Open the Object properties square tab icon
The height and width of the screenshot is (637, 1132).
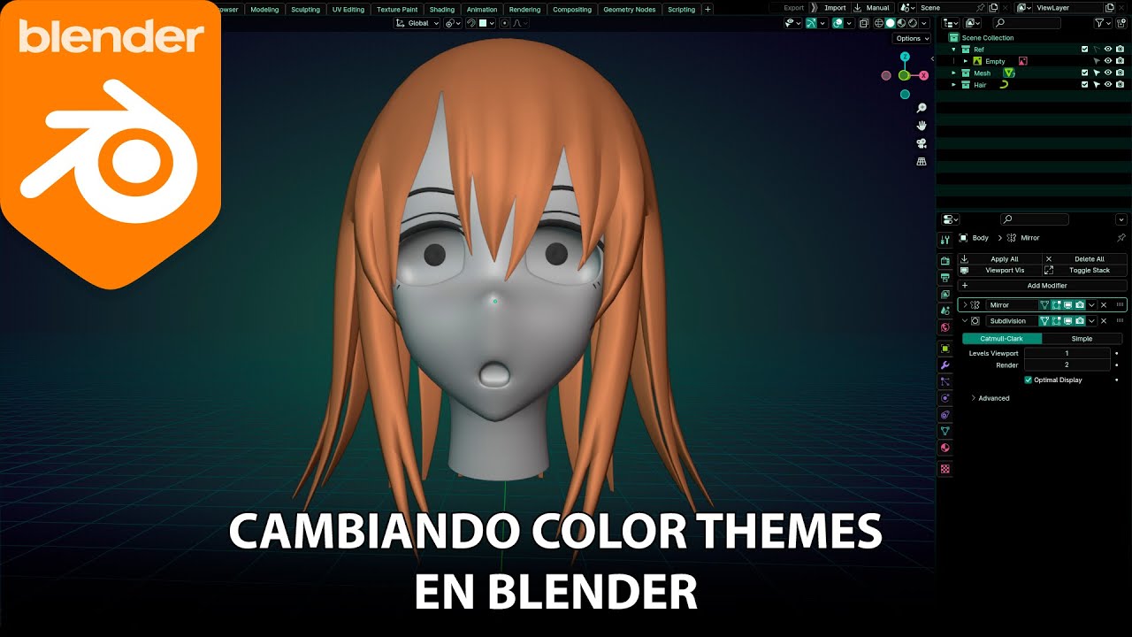click(945, 348)
